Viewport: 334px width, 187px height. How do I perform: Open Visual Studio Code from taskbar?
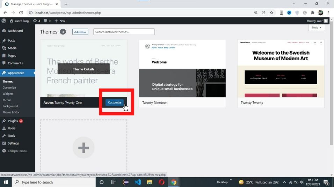coord(138,182)
